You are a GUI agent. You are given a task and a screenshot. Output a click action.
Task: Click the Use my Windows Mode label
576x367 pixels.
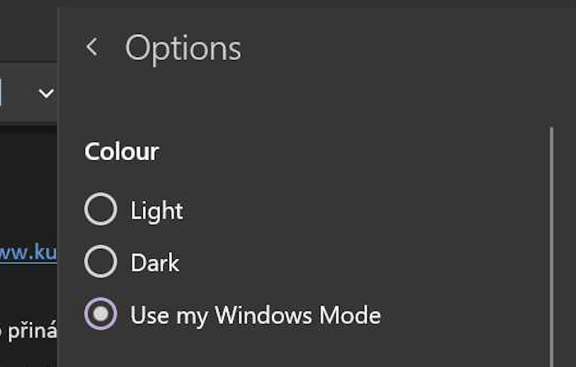[x=255, y=315]
